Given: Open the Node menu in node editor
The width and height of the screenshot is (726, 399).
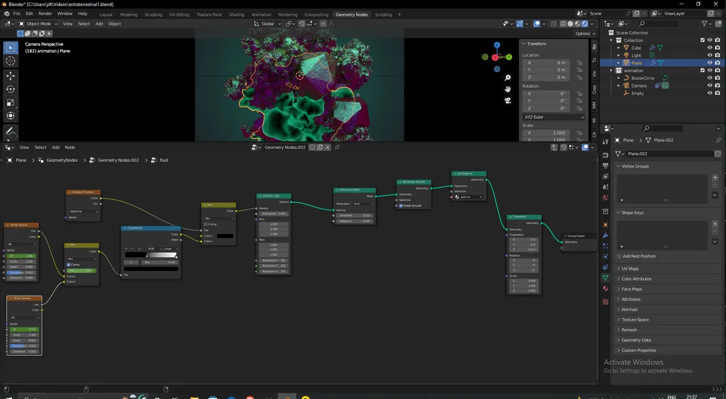Looking at the screenshot, I should point(70,148).
